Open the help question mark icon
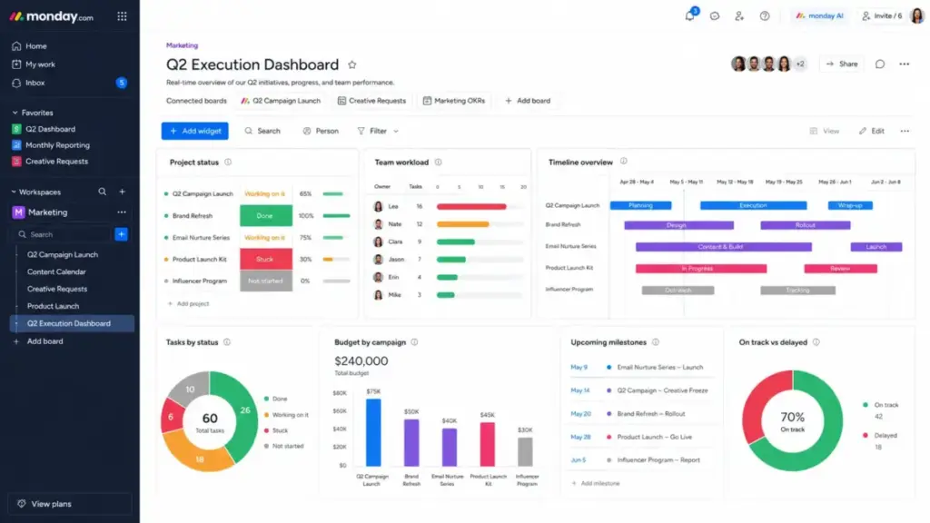Screen dimensions: 930x523 [765, 16]
